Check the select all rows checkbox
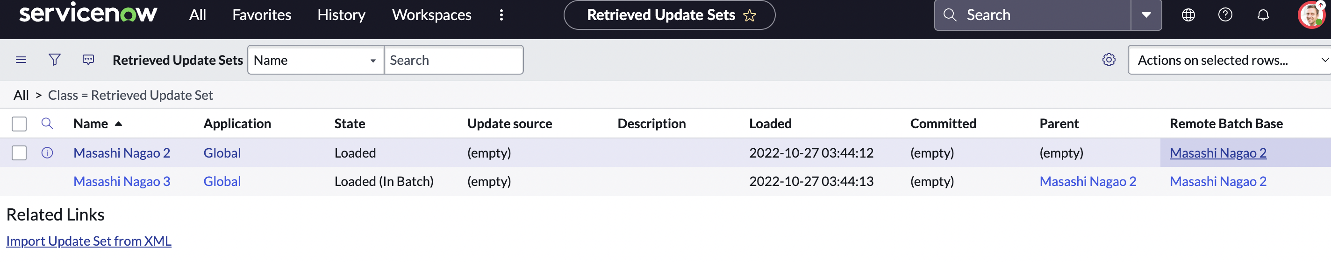 19,124
